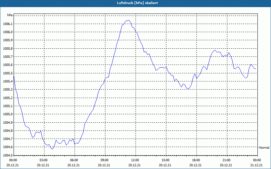The width and height of the screenshot is (271, 169).
Task: Select the 'hPa' unit label on the axis
Action: point(10,15)
